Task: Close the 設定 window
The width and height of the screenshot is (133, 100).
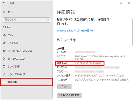Action: click(x=129, y=3)
